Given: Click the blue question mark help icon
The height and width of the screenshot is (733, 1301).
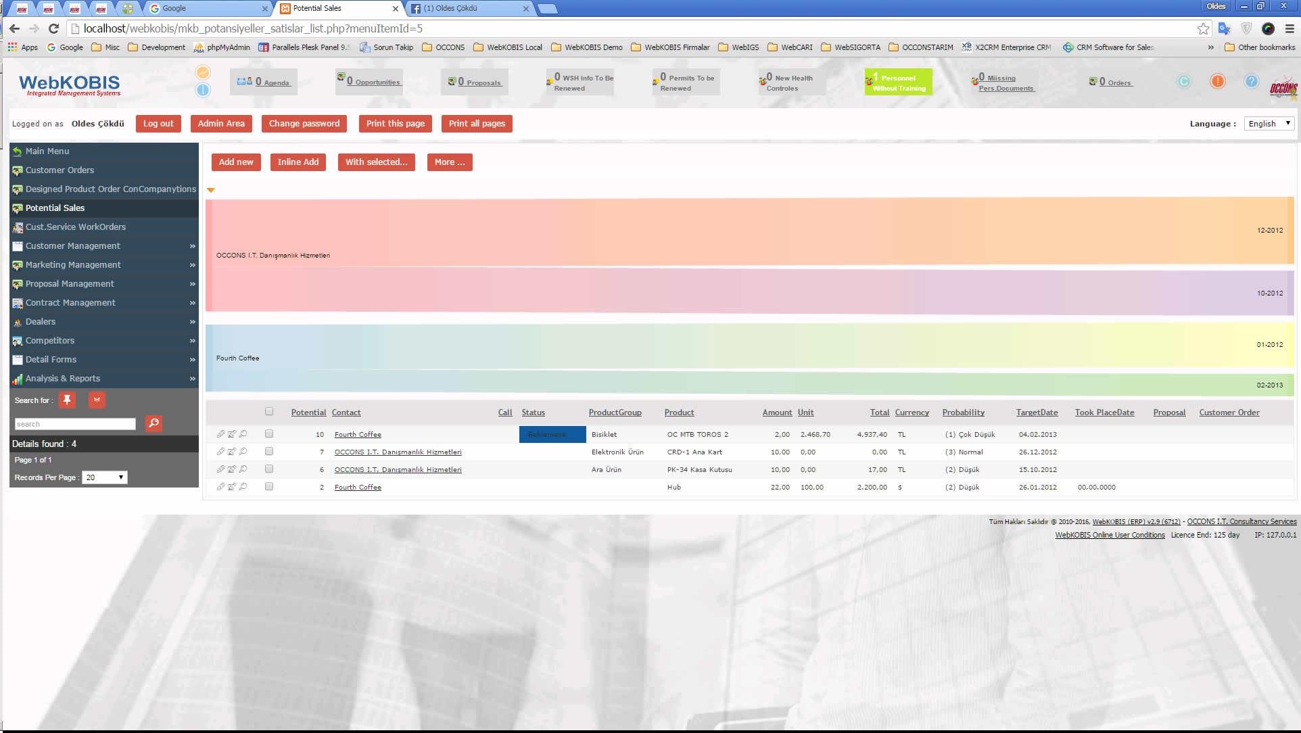Looking at the screenshot, I should (1251, 81).
